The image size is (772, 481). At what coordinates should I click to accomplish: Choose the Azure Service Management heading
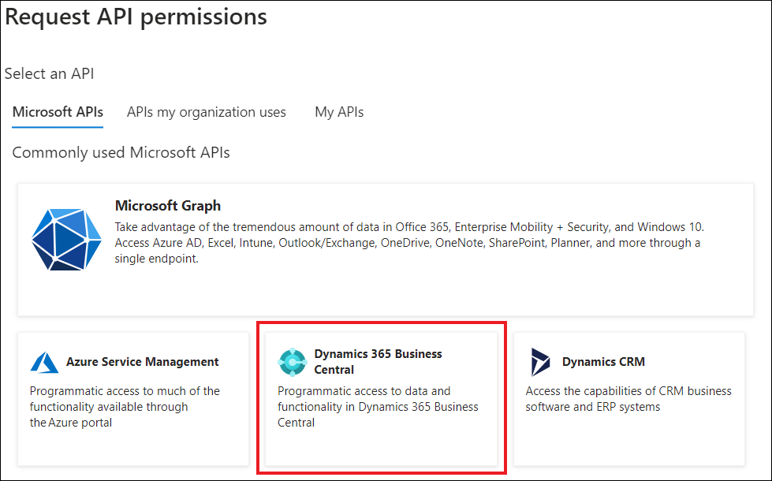(x=142, y=362)
